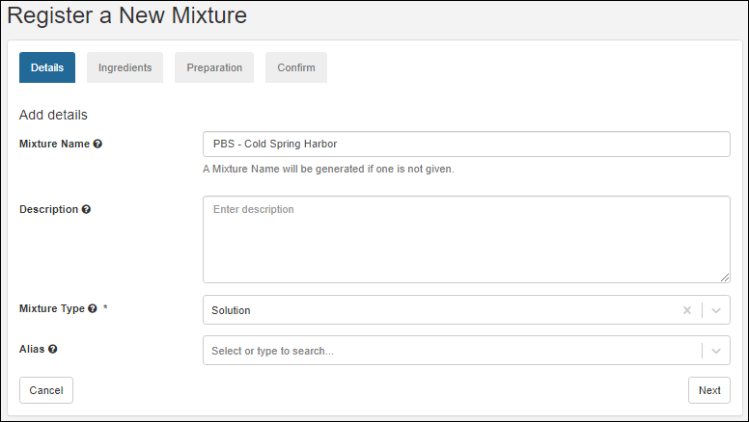Click the Solution value in Mixture Type
Screen dimensions: 749x422
tap(232, 310)
